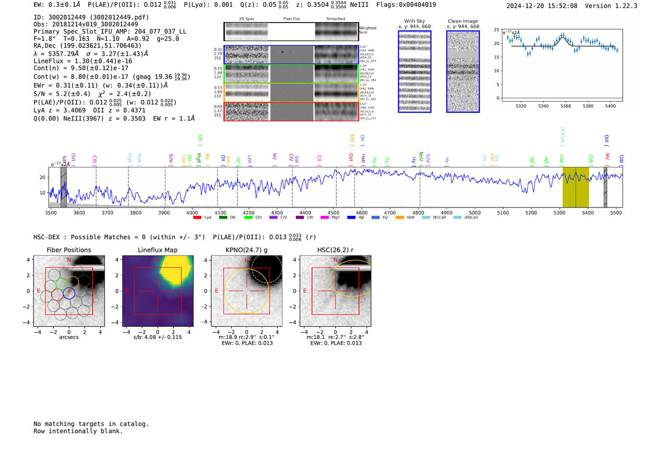This screenshot has width=671, height=457.
Task: Click the yellow highlighted region in full spectrum
Action: (x=576, y=187)
